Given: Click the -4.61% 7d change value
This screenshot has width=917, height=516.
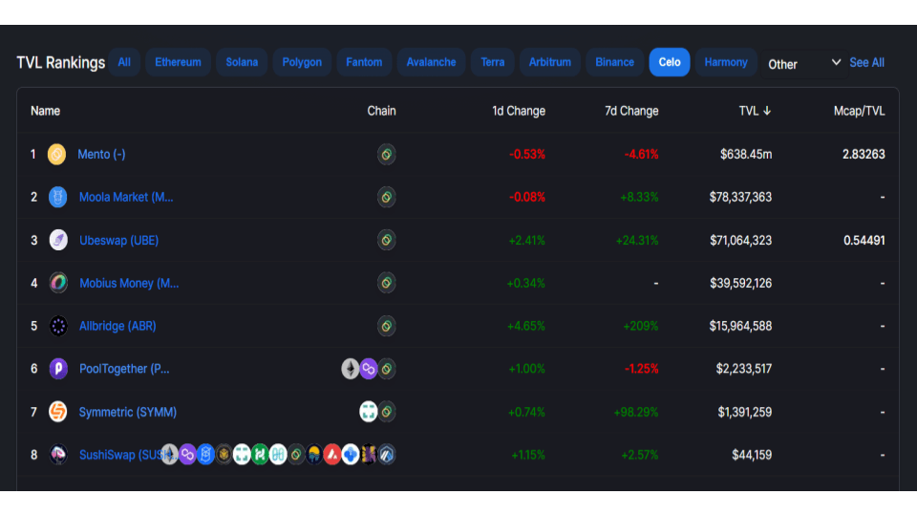Looking at the screenshot, I should [x=642, y=155].
